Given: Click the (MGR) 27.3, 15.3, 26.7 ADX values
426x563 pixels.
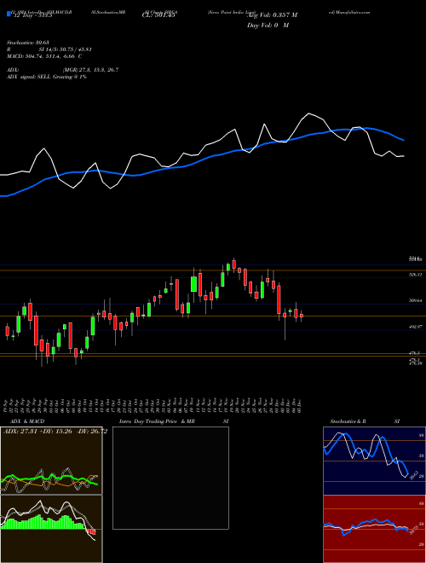Looking at the screenshot, I should pos(90,70).
